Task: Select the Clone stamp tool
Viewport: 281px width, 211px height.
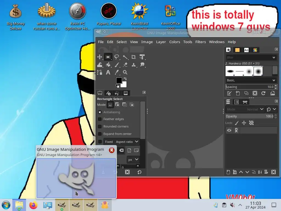Action: (134, 65)
